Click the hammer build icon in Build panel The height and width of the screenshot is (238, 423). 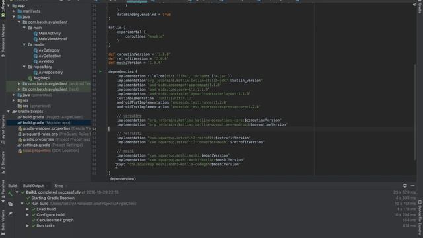[10, 194]
